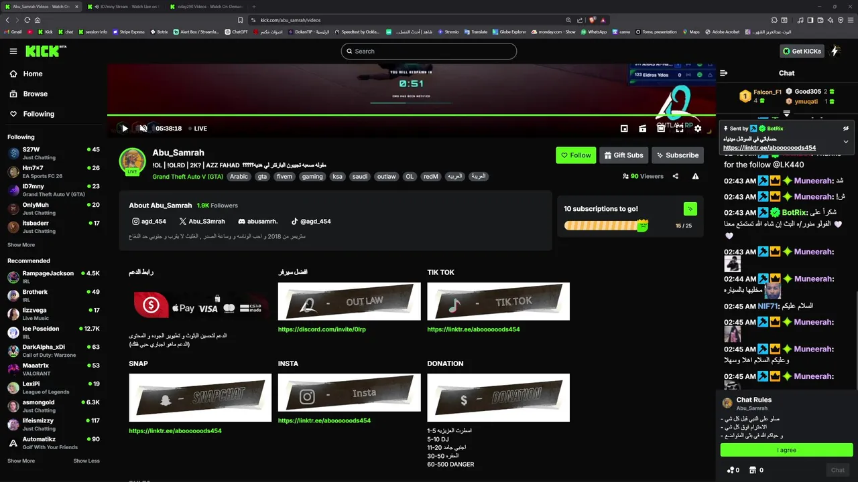
Task: Open the Donation panel banner
Action: pos(498,398)
